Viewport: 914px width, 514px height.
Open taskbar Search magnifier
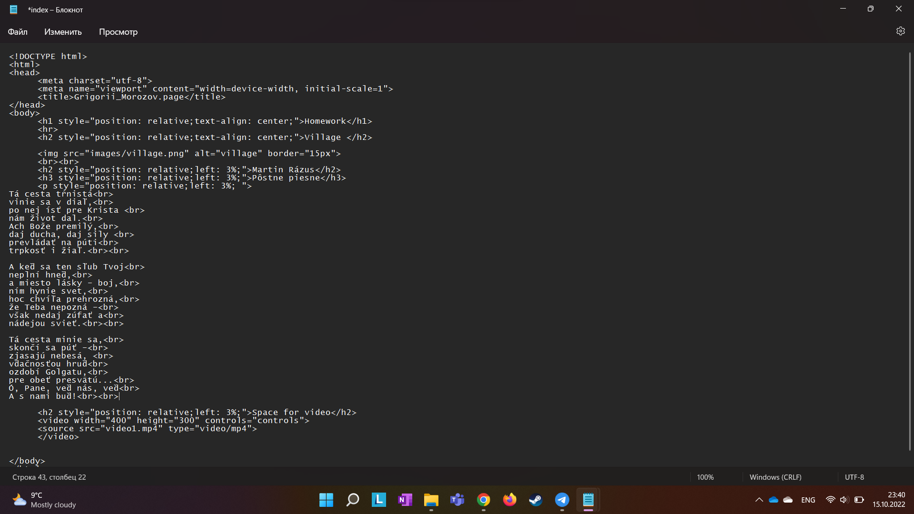click(x=352, y=500)
